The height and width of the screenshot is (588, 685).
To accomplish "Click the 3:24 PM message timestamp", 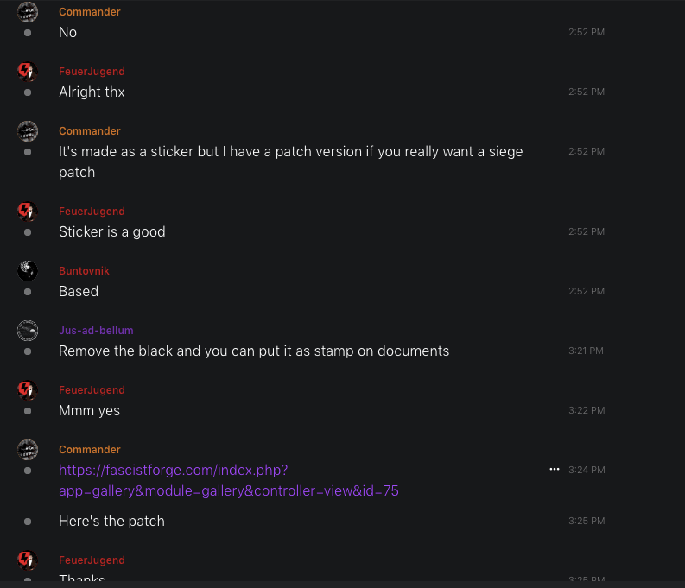I will click(x=586, y=470).
